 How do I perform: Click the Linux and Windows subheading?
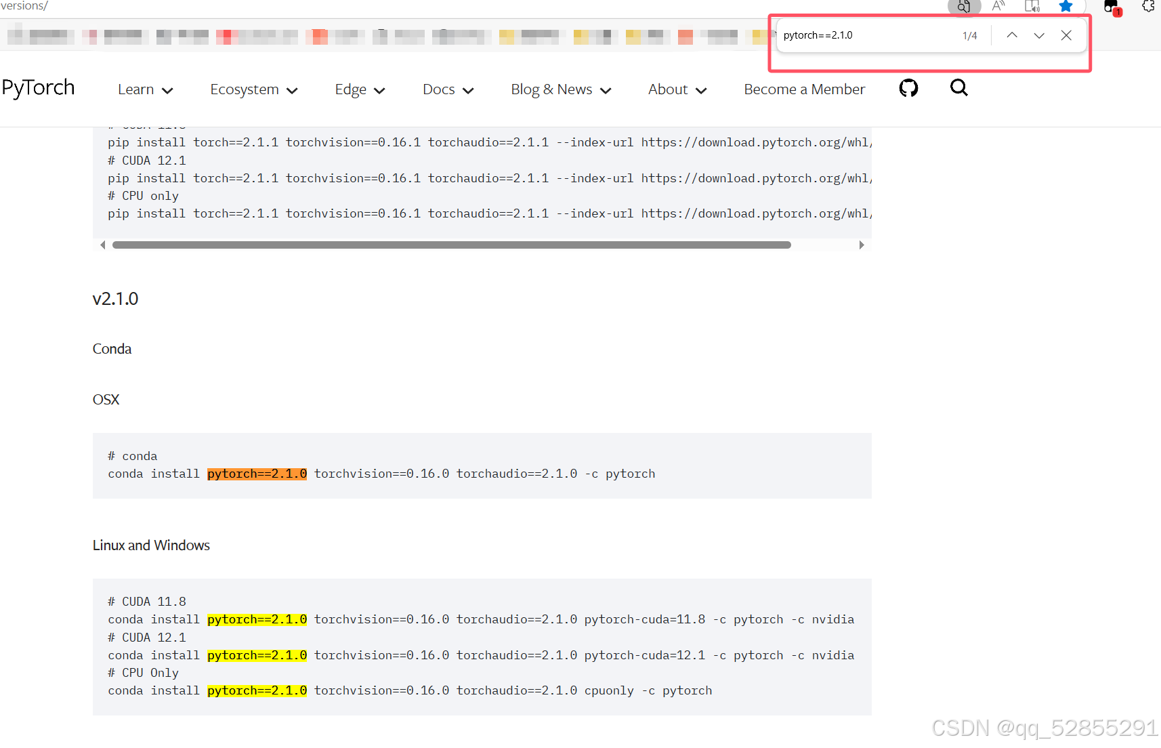pyautogui.click(x=151, y=545)
